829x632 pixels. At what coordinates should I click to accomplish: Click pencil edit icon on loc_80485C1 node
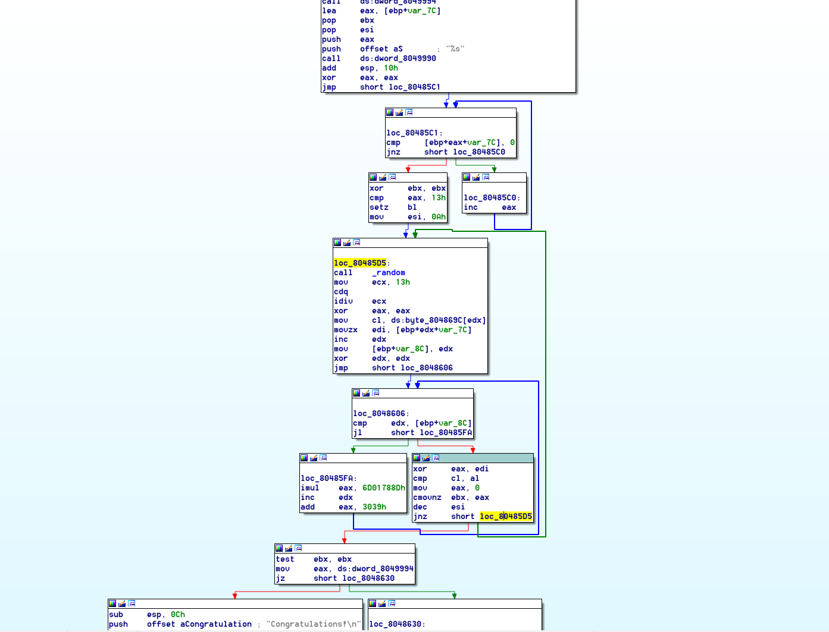click(399, 112)
